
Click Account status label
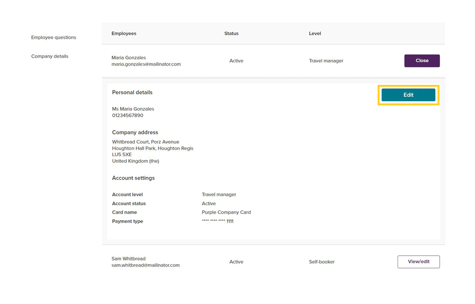(129, 203)
